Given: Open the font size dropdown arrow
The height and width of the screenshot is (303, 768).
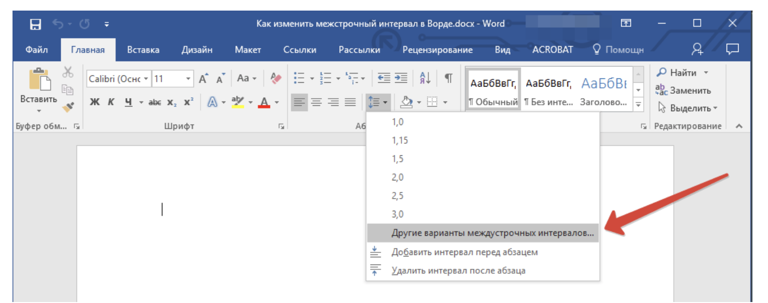Looking at the screenshot, I should [188, 78].
